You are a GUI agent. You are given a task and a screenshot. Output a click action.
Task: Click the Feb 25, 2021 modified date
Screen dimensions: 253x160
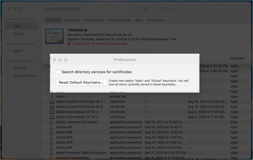pyautogui.click(x=164, y=122)
